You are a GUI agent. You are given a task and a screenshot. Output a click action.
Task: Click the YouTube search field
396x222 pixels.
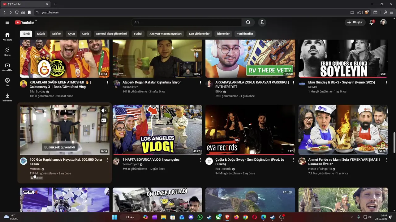[186, 22]
